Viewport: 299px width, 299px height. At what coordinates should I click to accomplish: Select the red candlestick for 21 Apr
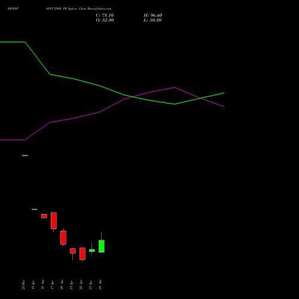73,251
